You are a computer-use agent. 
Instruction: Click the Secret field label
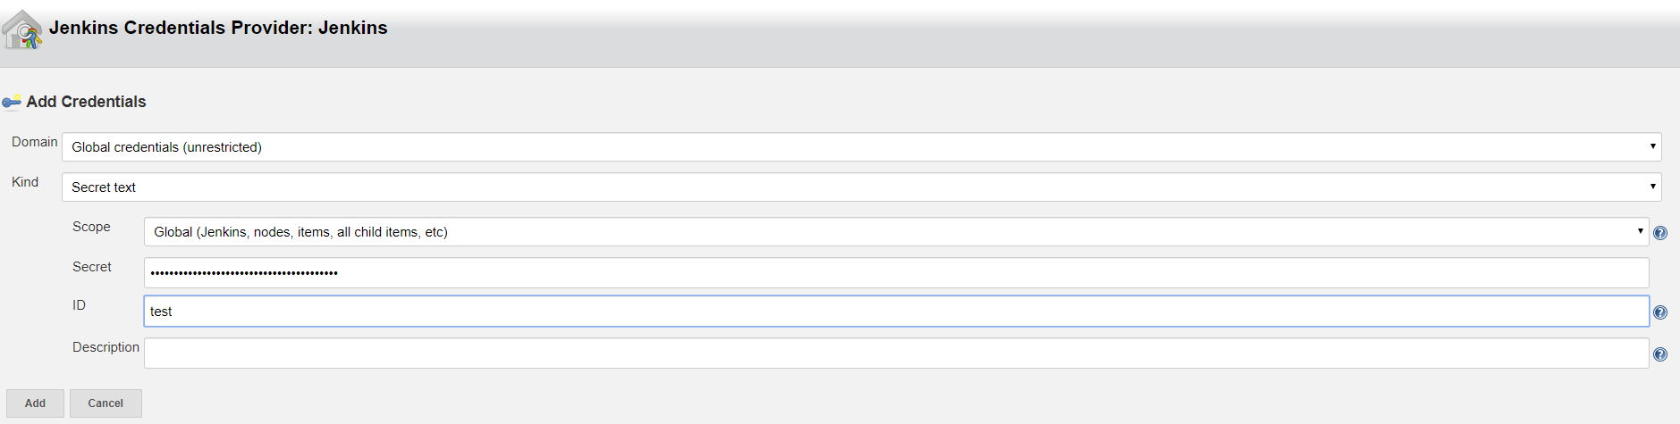(92, 267)
